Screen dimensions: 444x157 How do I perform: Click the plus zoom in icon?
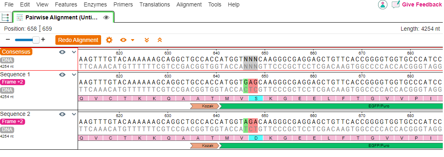43,40
